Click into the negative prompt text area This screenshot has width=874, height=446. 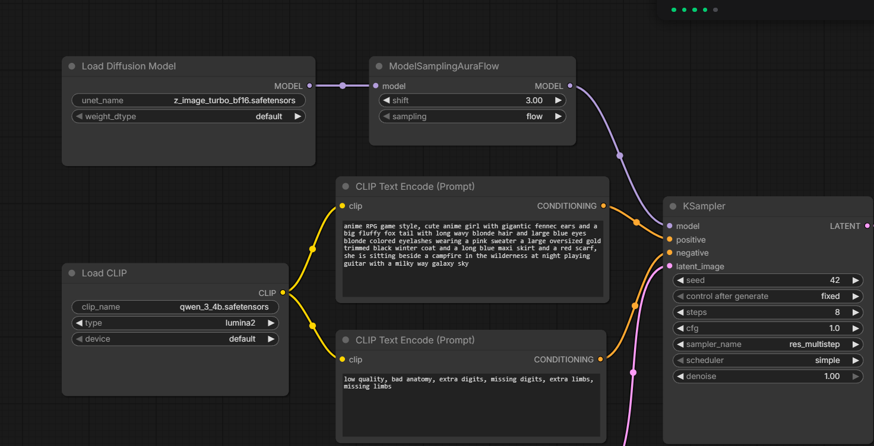pos(471,405)
